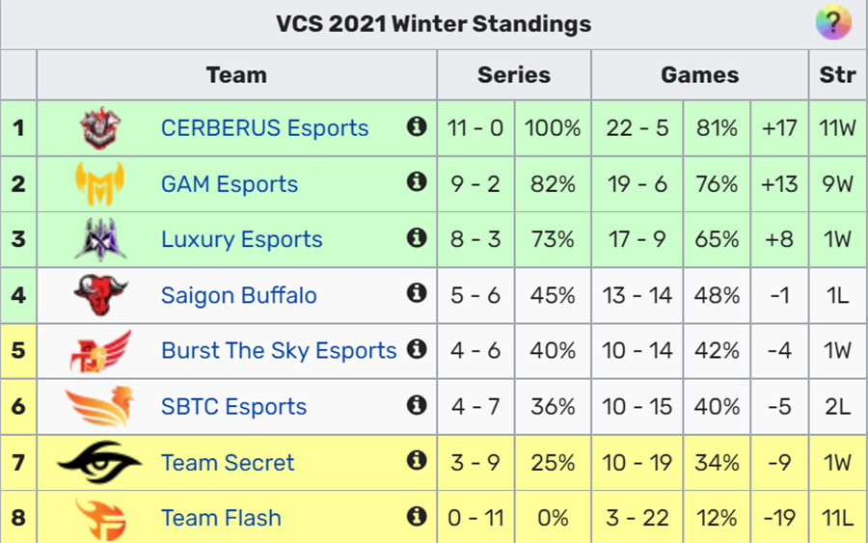Viewport: 868px width, 543px height.
Task: Go to the Team Flash page
Action: tap(221, 518)
